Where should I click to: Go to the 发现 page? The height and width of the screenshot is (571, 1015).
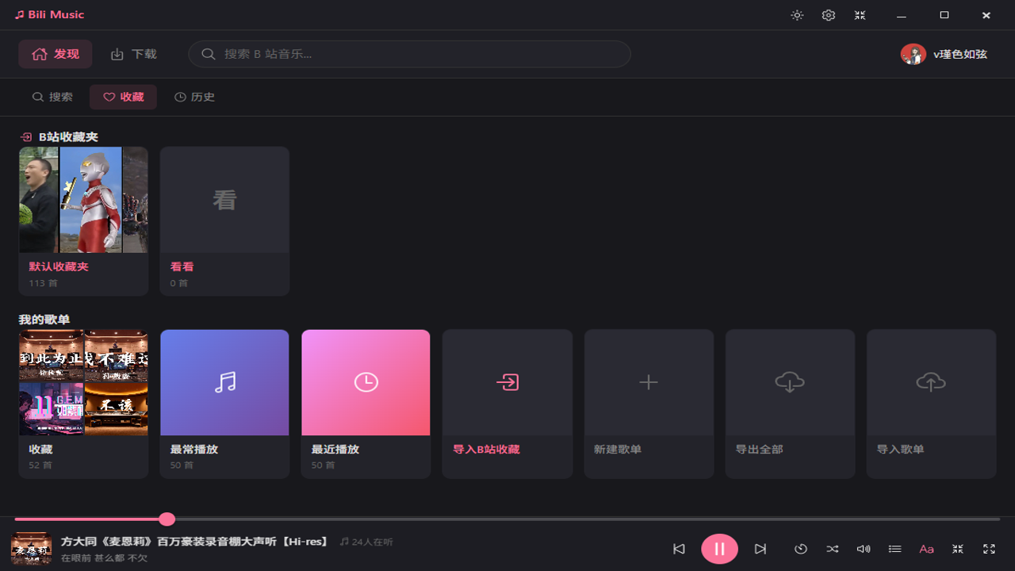pyautogui.click(x=56, y=54)
